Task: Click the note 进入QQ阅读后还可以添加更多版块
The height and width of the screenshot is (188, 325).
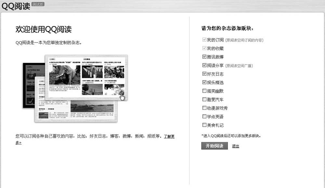Action: pos(231,136)
